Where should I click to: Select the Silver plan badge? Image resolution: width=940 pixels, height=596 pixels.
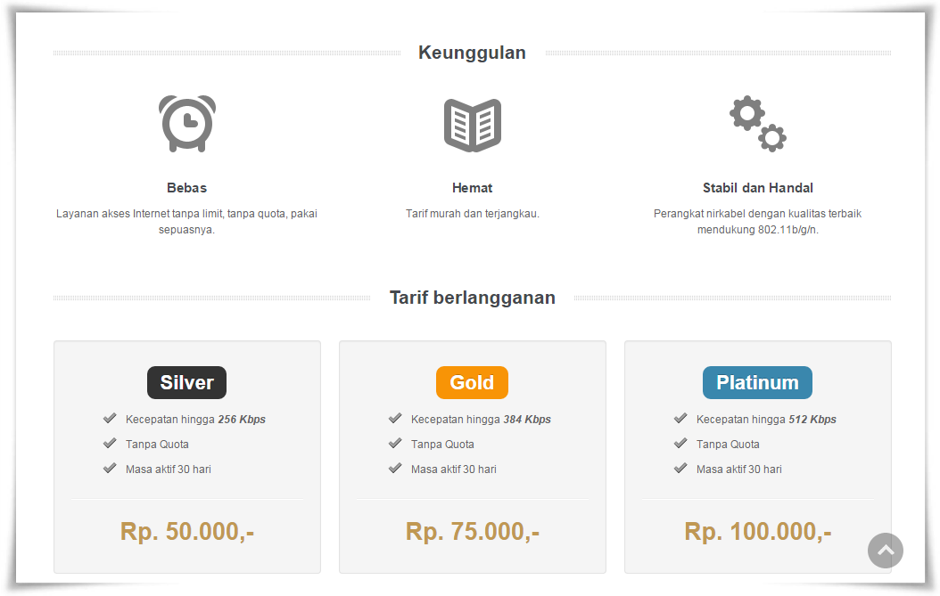(x=187, y=382)
